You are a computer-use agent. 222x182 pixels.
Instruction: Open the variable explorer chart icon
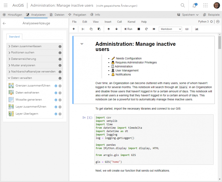[197, 29]
